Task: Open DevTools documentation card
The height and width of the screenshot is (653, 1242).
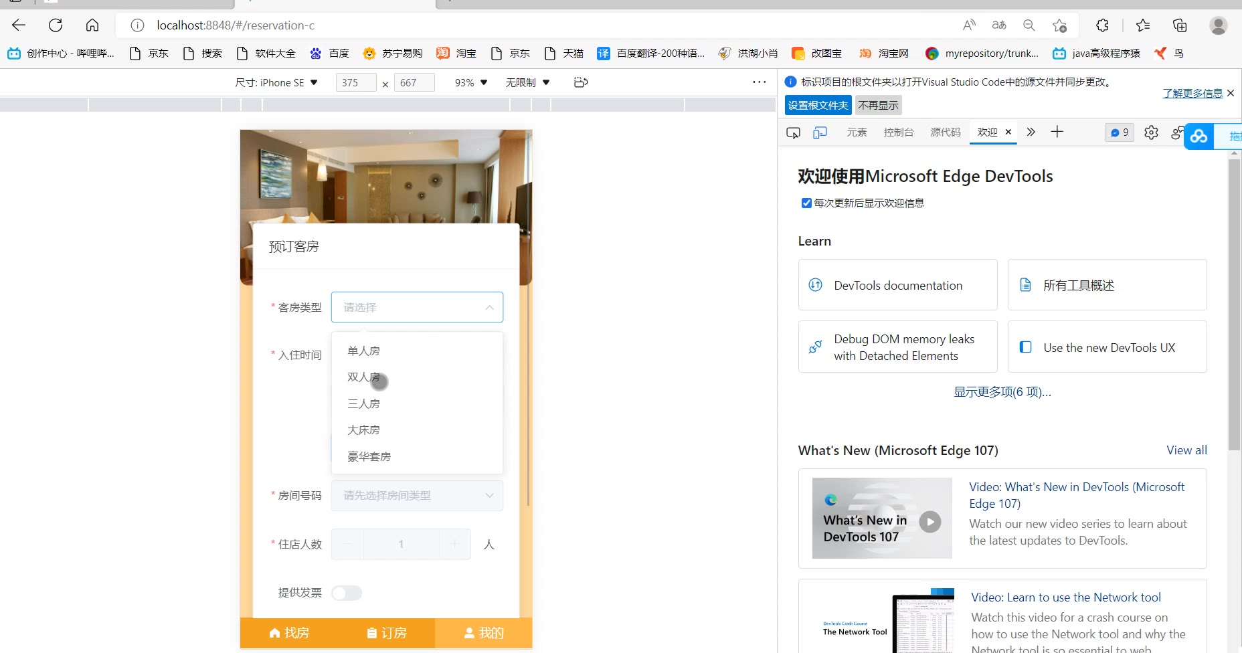Action: point(898,285)
